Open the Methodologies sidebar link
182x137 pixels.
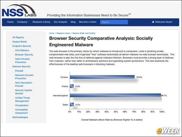[20, 117]
